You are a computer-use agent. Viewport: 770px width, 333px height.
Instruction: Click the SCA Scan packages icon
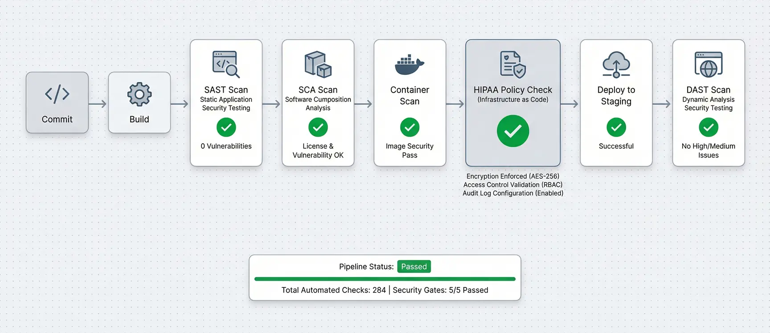(x=318, y=64)
